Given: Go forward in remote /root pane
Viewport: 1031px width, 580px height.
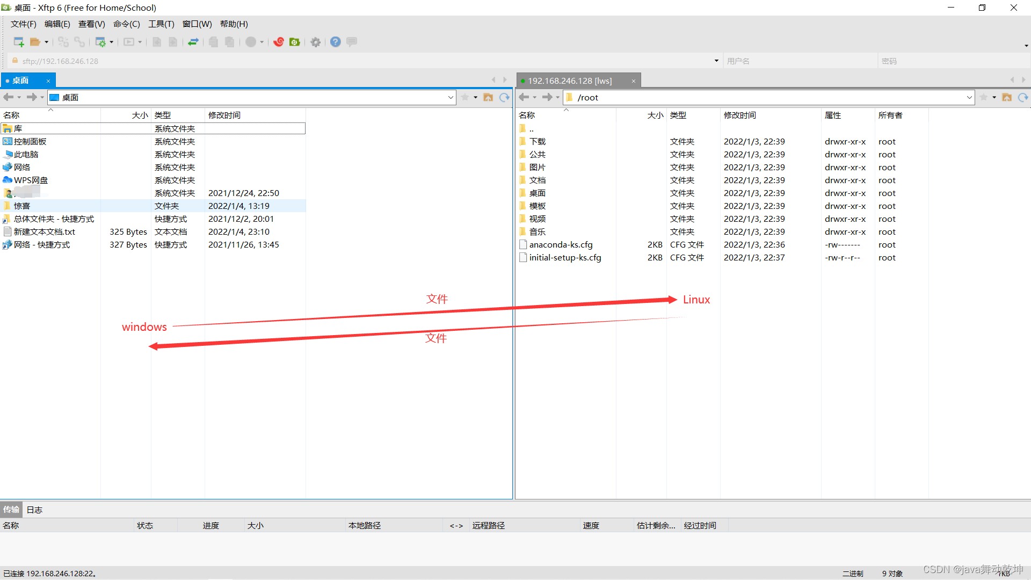Looking at the screenshot, I should click(x=547, y=97).
